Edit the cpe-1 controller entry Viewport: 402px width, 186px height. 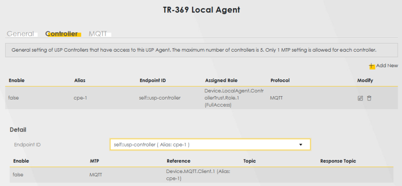click(360, 98)
